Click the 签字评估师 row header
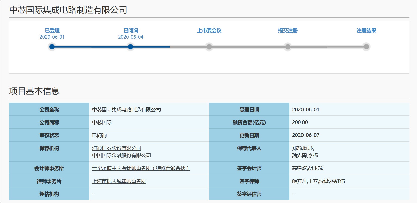Screen dimensions: 417x203 point(249,194)
